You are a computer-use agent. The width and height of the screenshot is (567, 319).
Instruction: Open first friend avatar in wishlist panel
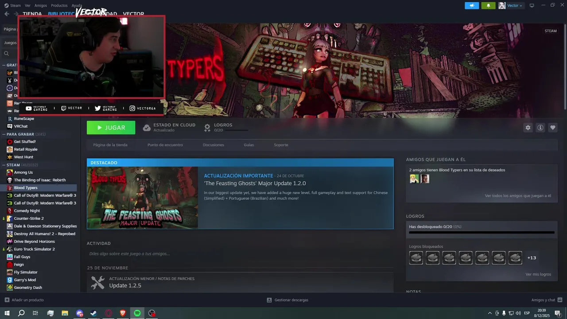[414, 179]
